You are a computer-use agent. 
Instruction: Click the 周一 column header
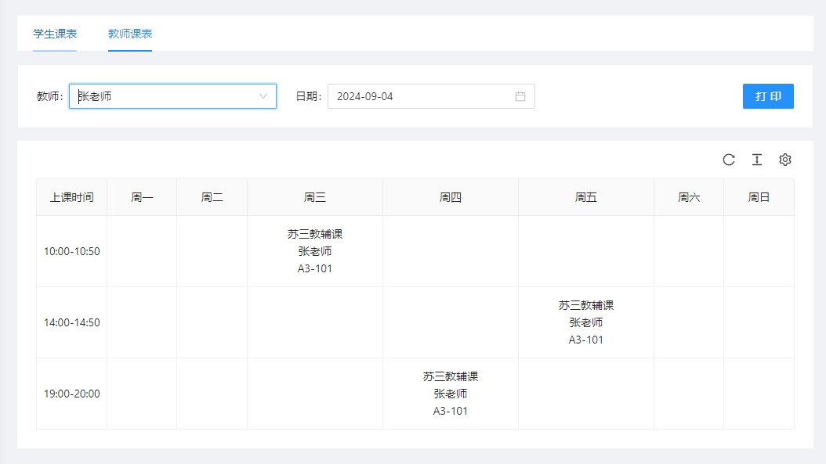(142, 197)
